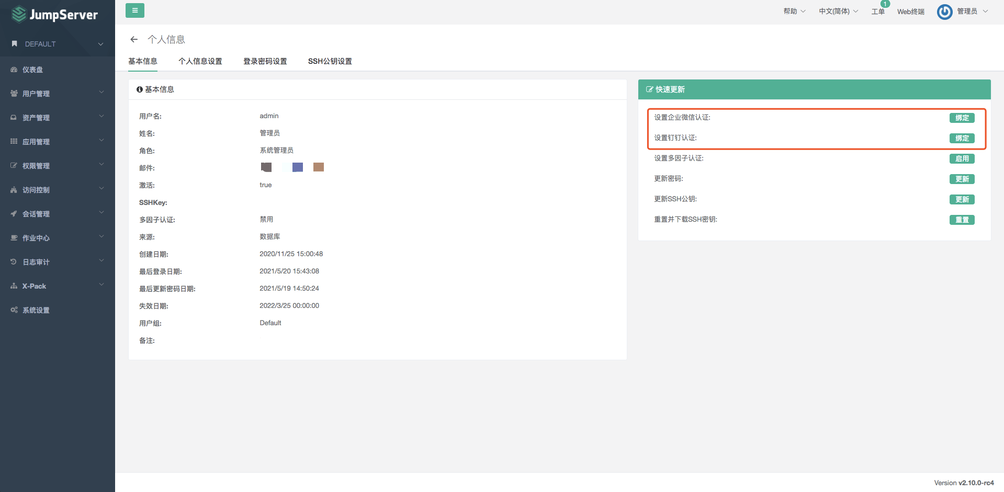This screenshot has width=1004, height=492.
Task: Switch to the 登录密码设置 tab
Action: coord(265,61)
